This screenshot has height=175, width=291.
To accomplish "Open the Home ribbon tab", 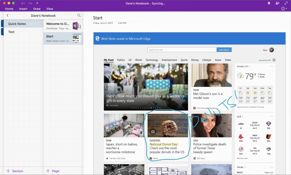I will (x=9, y=9).
